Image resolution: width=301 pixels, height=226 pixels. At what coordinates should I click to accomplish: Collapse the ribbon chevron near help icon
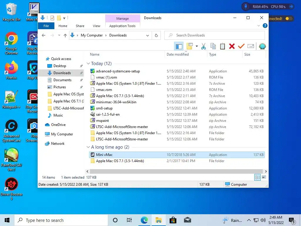click(x=259, y=26)
